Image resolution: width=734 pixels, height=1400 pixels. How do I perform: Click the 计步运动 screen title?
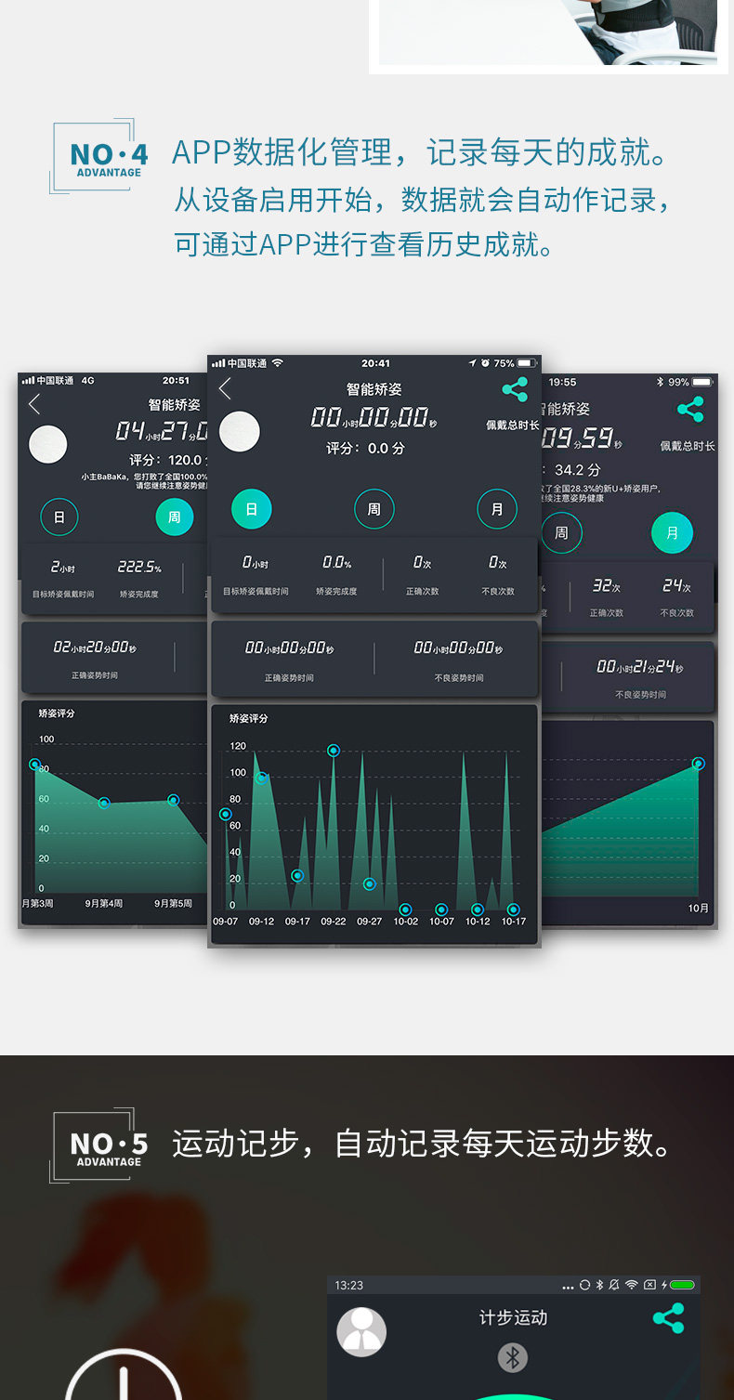tap(513, 1317)
